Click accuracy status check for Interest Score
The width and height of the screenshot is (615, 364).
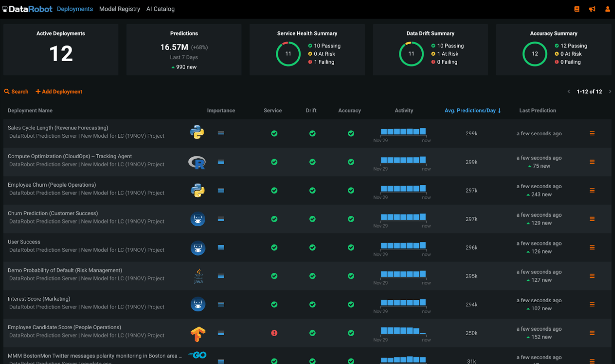(351, 304)
